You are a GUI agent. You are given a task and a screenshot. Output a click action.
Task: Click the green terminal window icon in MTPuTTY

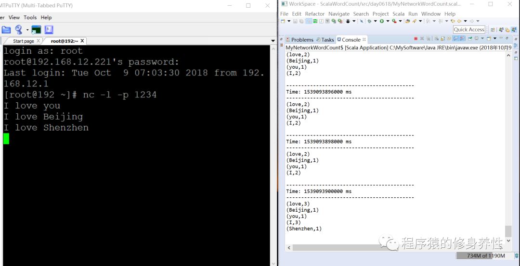click(36, 30)
